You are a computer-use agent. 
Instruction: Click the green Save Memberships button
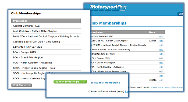pyautogui.click(x=70, y=82)
